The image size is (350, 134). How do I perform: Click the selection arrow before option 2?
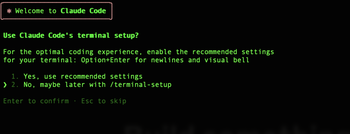tap(5, 85)
